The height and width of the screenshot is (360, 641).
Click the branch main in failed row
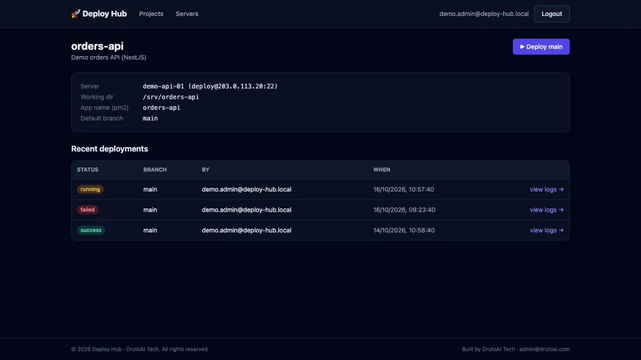click(x=150, y=210)
